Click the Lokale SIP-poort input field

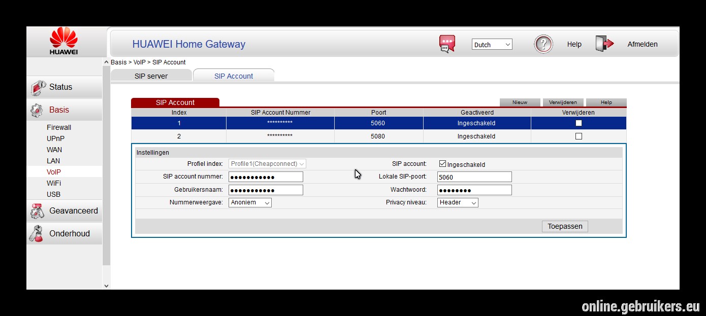pos(474,177)
